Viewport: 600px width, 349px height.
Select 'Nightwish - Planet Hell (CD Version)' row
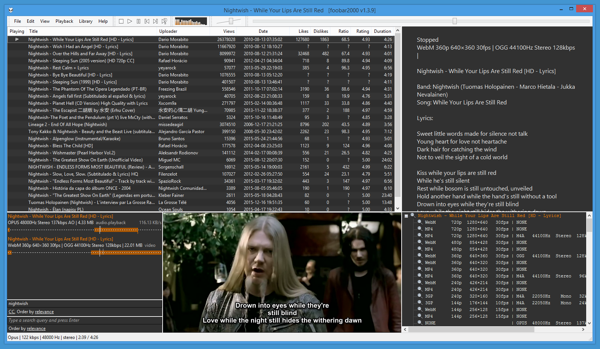click(x=201, y=103)
